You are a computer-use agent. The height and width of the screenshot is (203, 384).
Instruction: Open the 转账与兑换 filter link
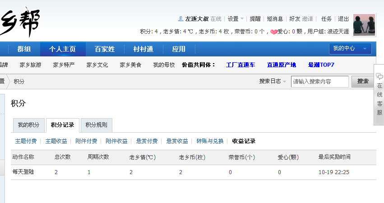(210, 141)
